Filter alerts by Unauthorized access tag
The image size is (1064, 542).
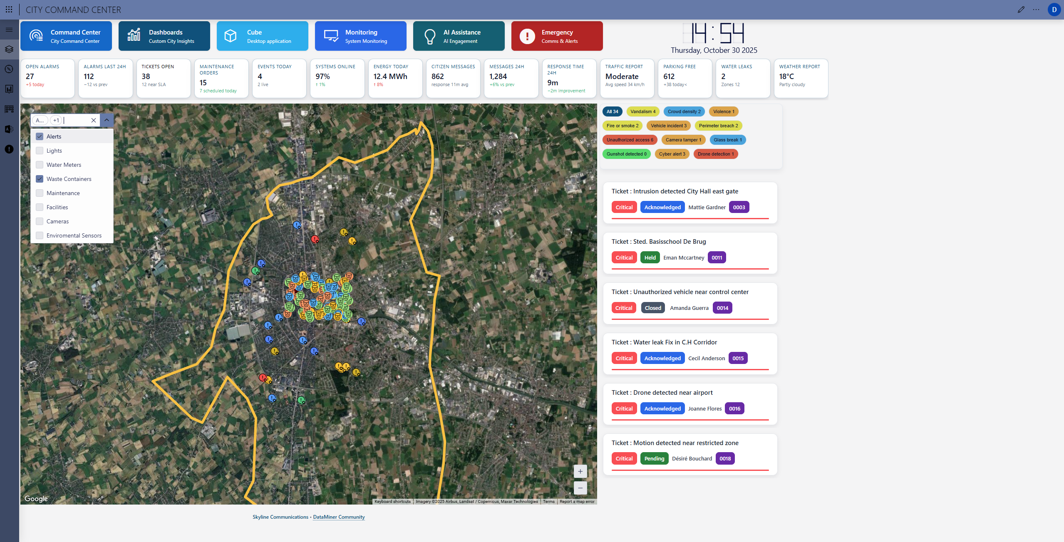click(630, 140)
